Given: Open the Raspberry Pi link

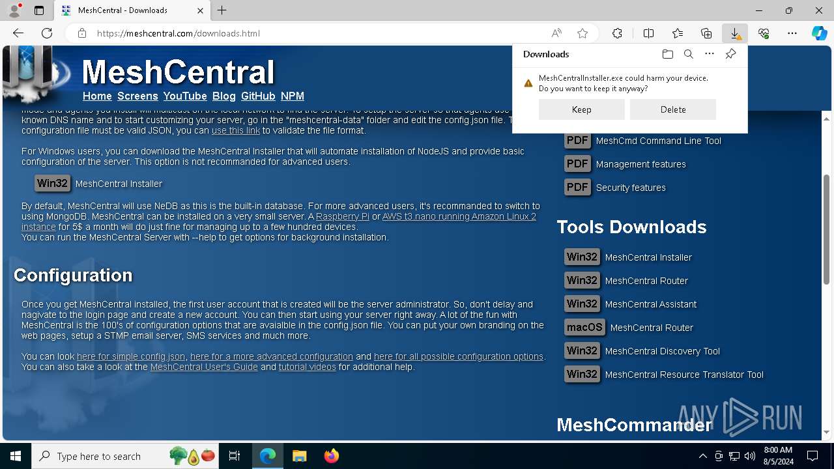Looking at the screenshot, I should [x=343, y=216].
